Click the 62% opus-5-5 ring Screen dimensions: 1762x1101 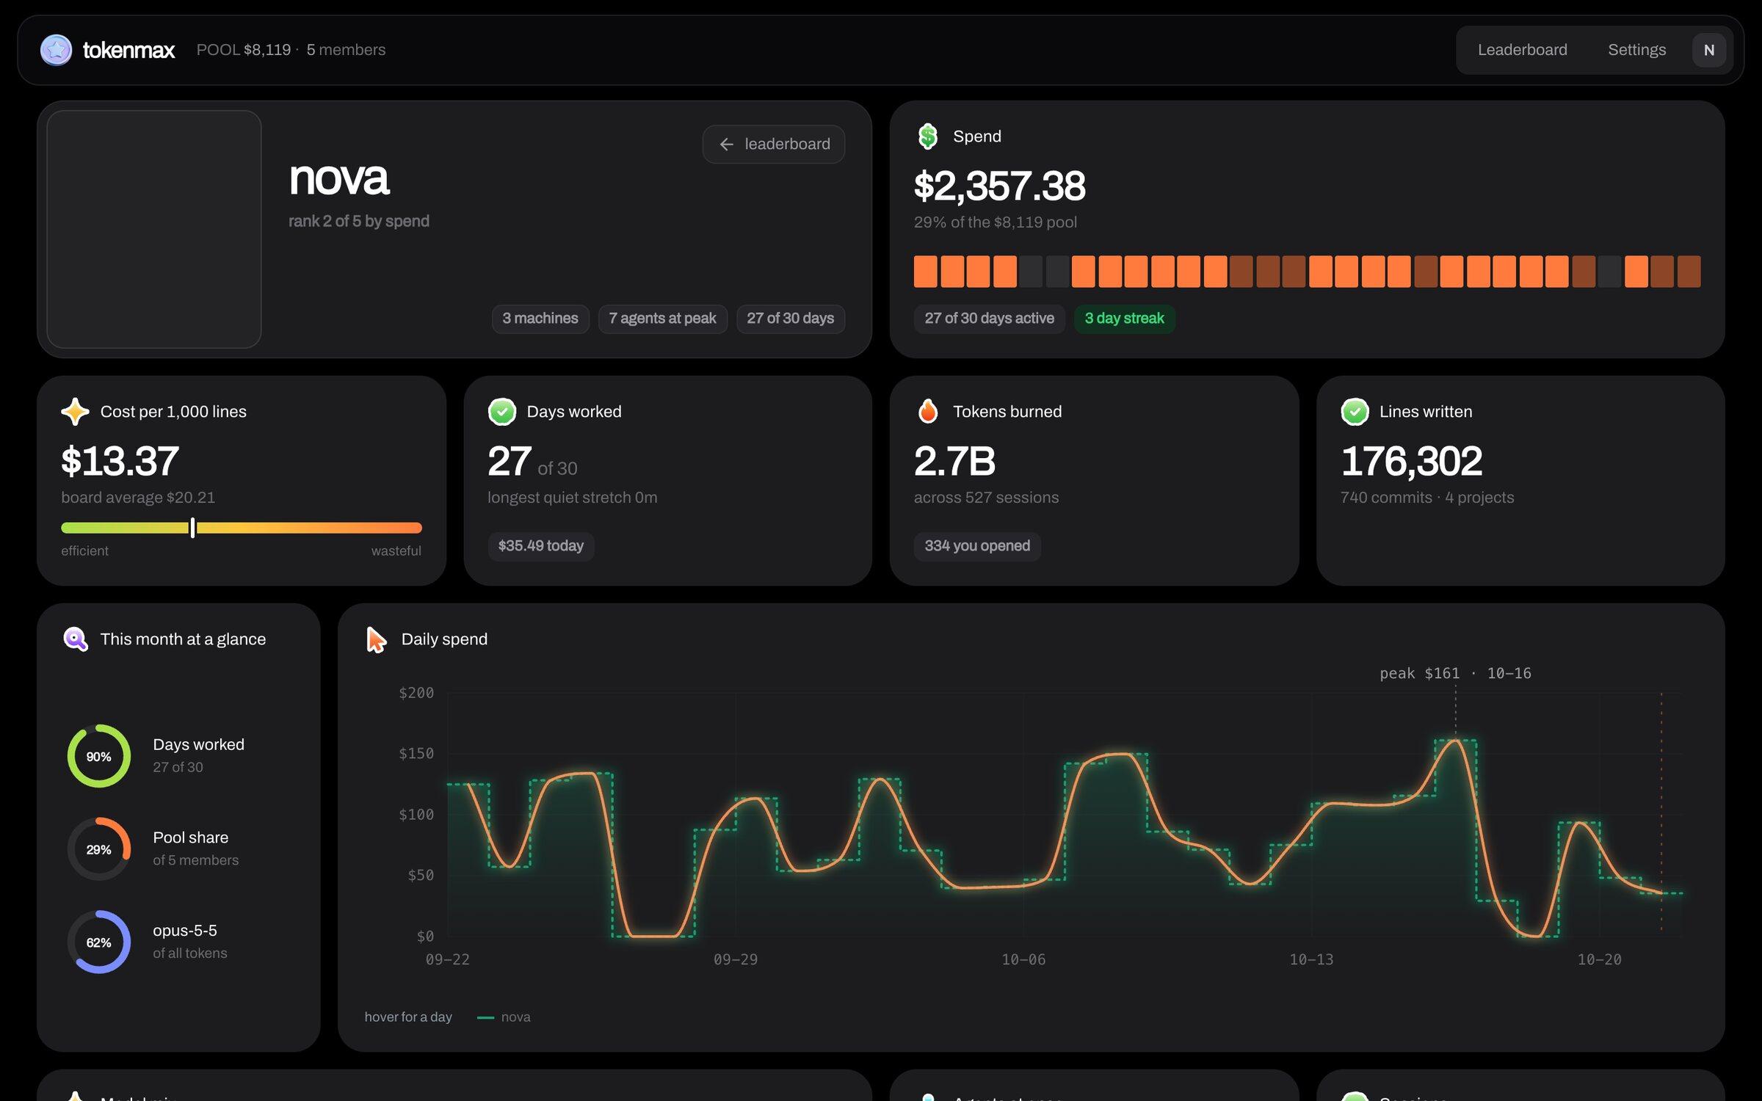click(x=99, y=942)
